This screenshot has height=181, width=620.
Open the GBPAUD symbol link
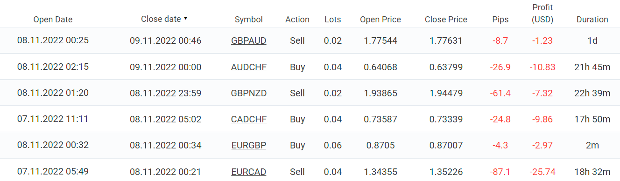248,40
